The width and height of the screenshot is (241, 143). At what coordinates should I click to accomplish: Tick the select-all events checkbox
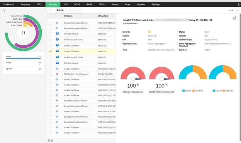[51, 11]
